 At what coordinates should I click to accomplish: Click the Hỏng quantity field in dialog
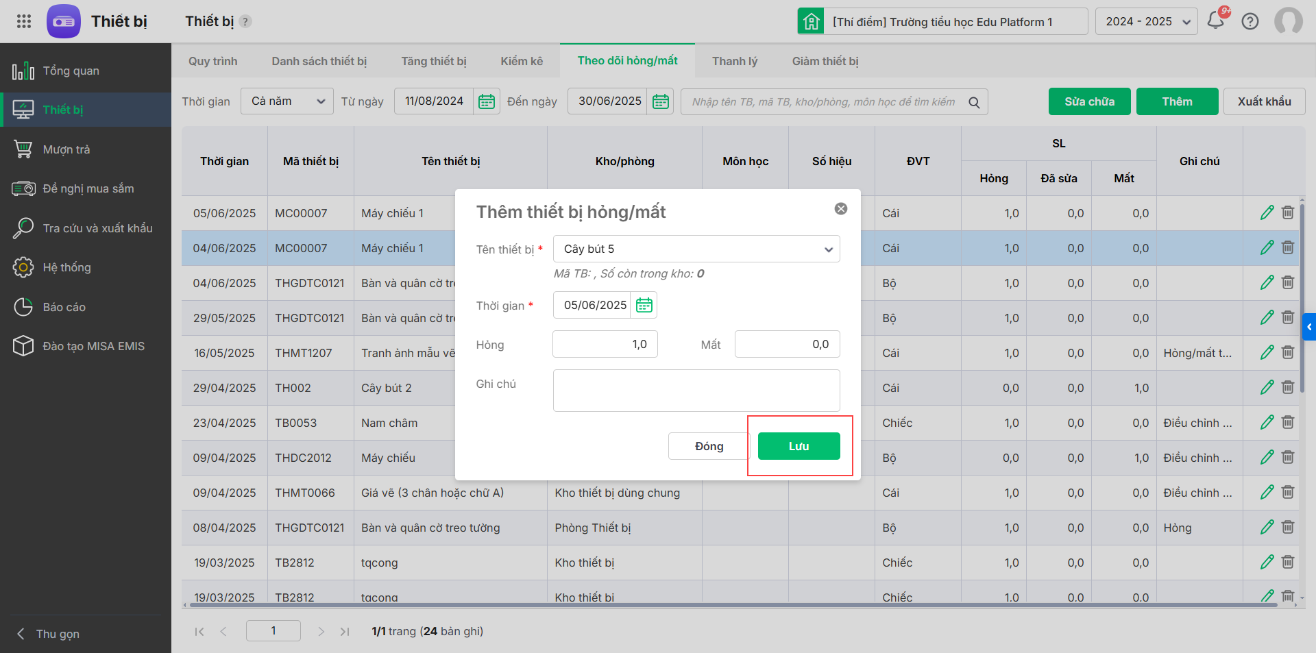click(x=605, y=344)
